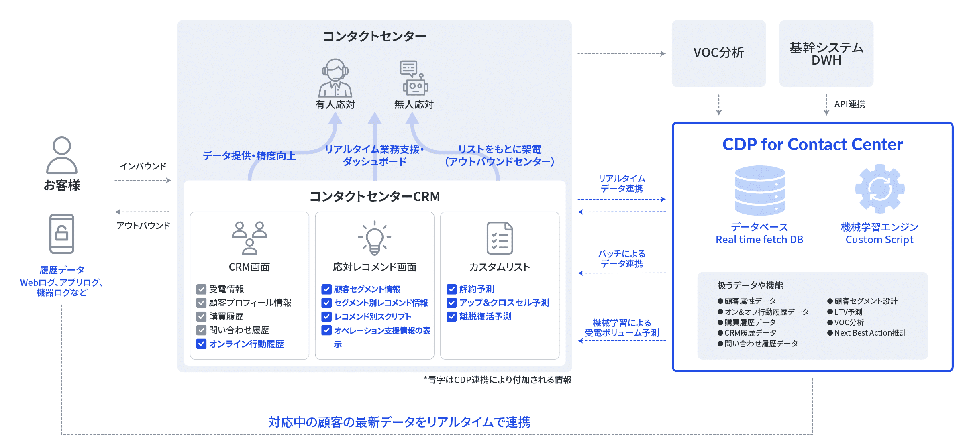The height and width of the screenshot is (448, 967).
Task: Click the three-people icon above CRM画面
Action: (x=249, y=238)
